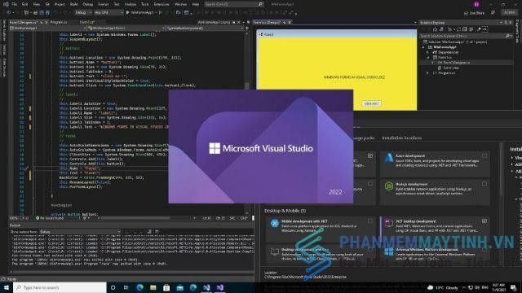This screenshot has width=522, height=293.
Task: Open Properties wrench icon in Solution Explorer
Action: [x=479, y=29]
